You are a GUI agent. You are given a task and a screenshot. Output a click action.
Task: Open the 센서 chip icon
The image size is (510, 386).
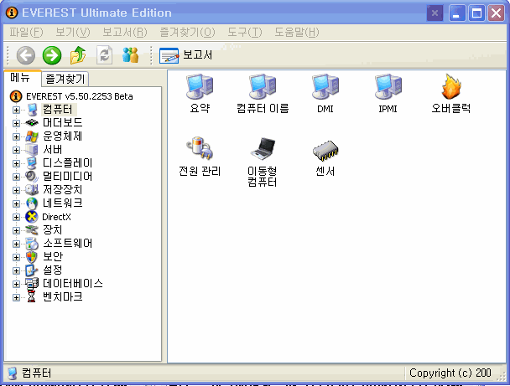pyautogui.click(x=325, y=157)
